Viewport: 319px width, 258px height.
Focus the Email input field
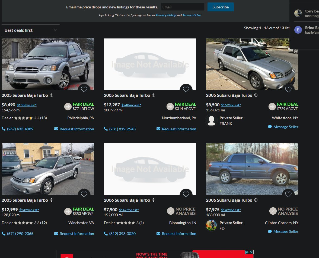tap(183, 7)
